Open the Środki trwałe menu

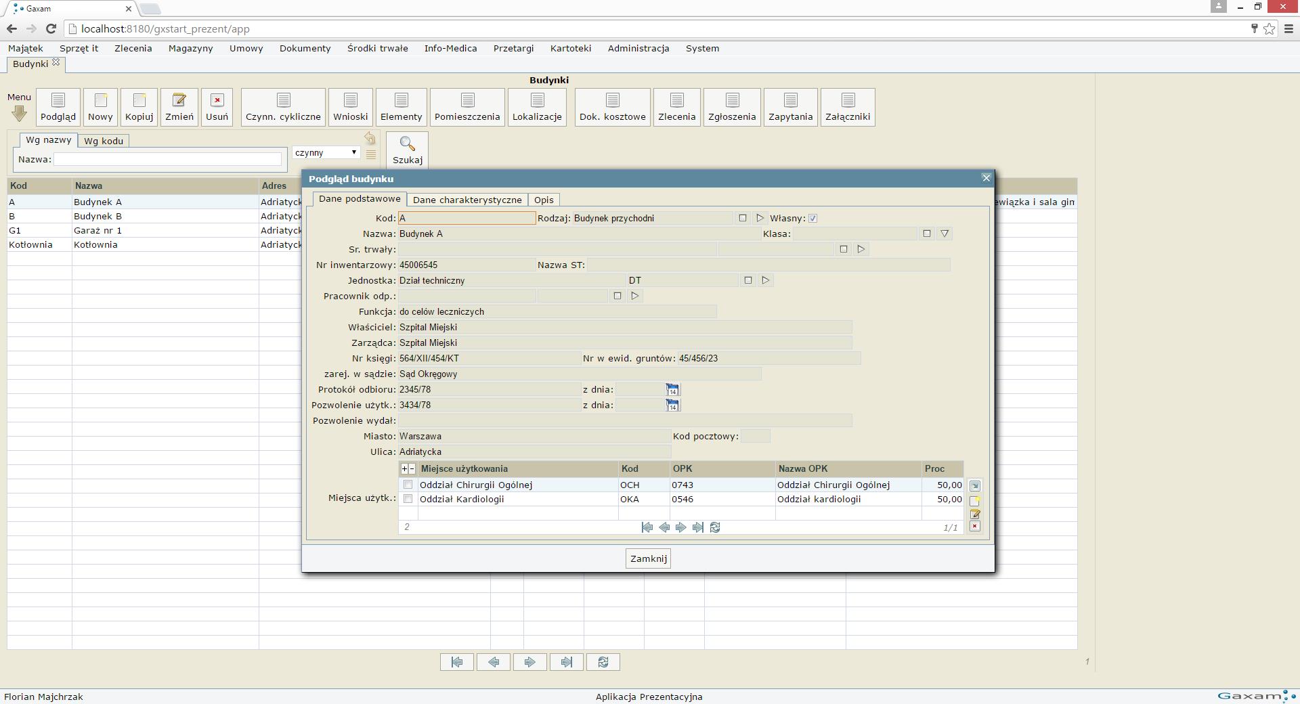point(377,48)
